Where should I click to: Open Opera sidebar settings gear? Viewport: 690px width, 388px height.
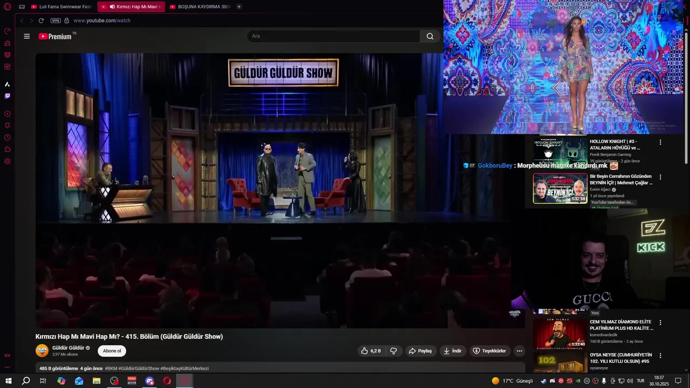(8, 161)
